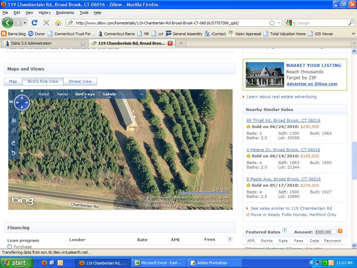Select the Purchase loan program radio button
Viewport: 357px width, 268px height.
[9, 246]
